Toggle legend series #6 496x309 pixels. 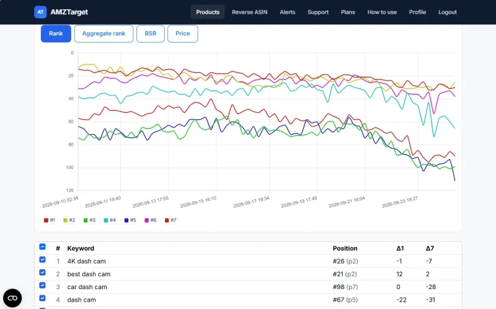pyautogui.click(x=150, y=220)
